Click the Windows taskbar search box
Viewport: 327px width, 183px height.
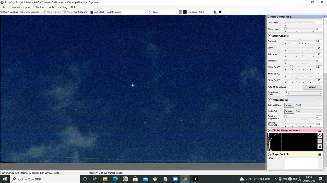pos(45,179)
